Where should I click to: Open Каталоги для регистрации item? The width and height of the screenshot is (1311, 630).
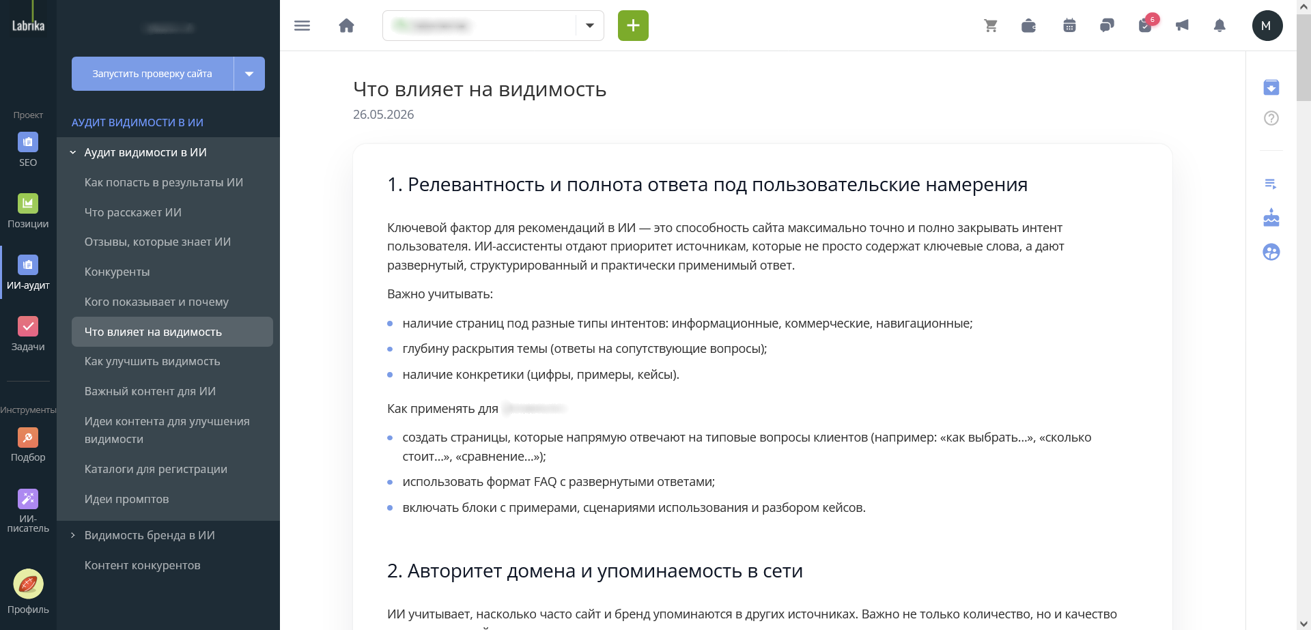coord(156,469)
